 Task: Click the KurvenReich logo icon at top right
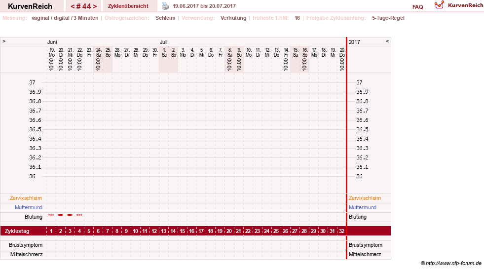point(439,5)
